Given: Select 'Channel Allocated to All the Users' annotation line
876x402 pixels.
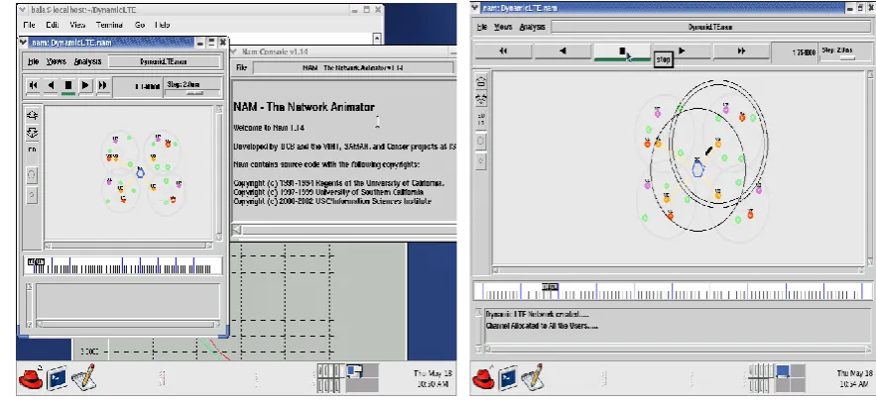Looking at the screenshot, I should click(x=542, y=326).
